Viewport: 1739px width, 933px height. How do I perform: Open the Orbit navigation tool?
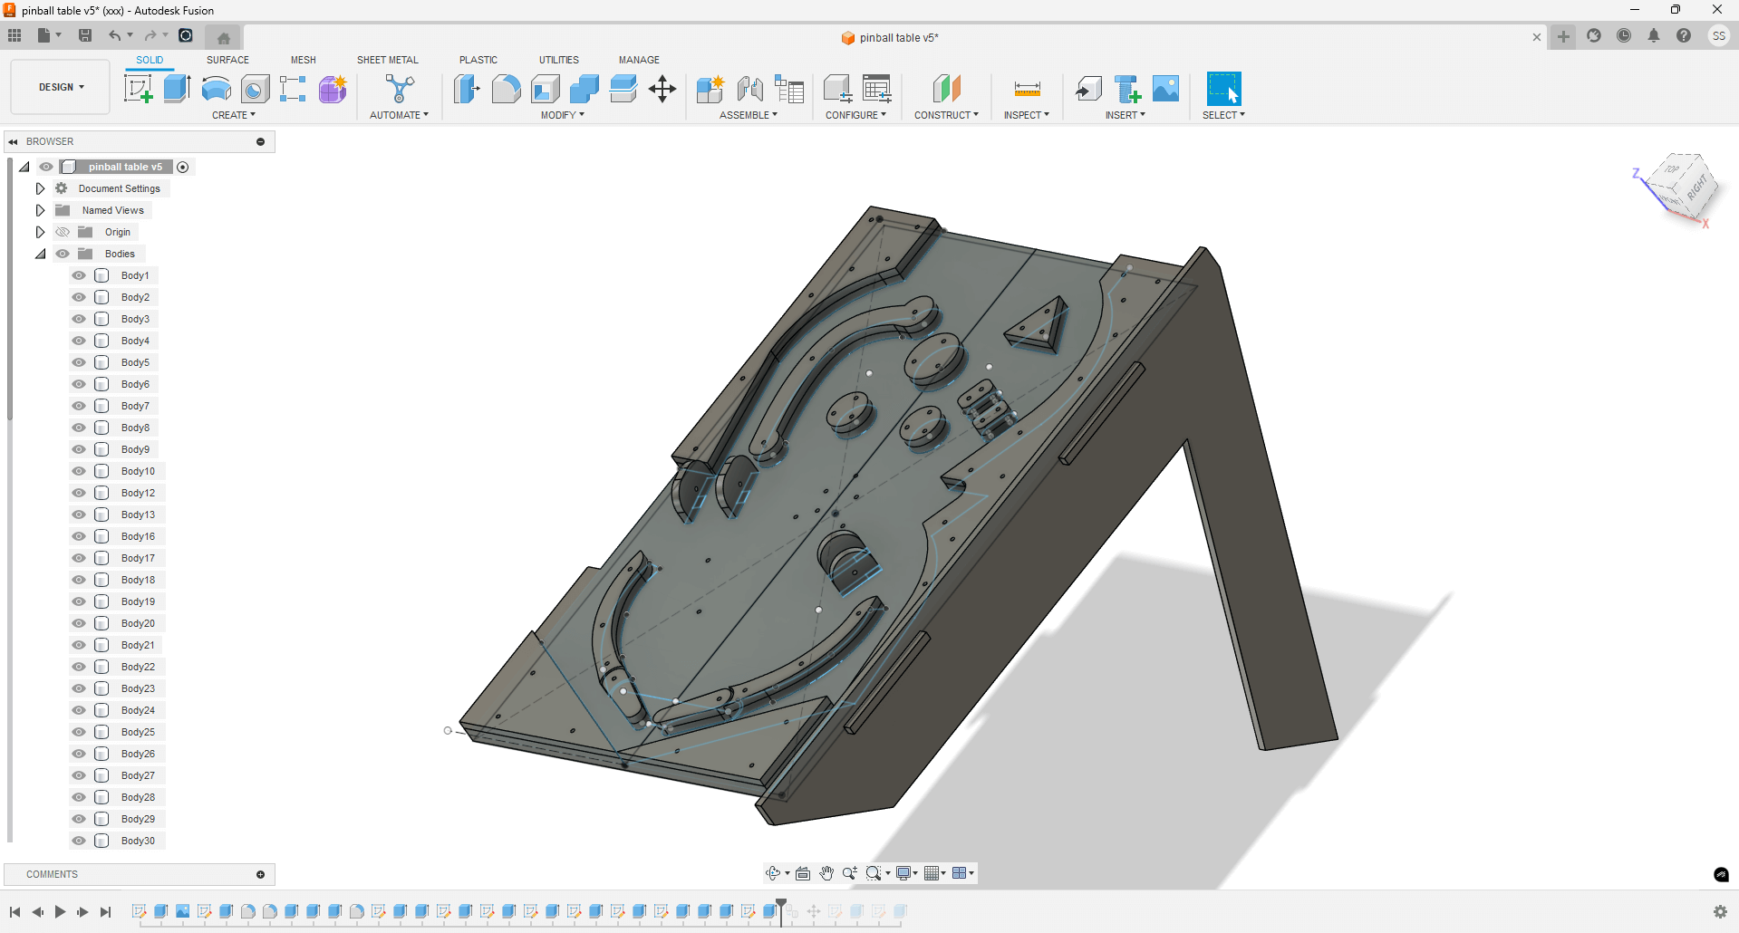[x=773, y=873]
